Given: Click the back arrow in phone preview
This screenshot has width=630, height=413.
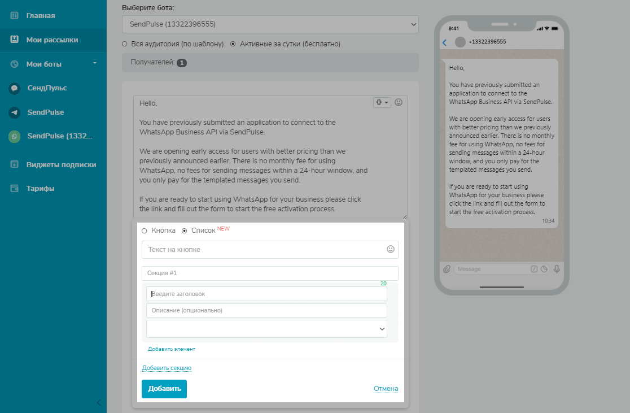Looking at the screenshot, I should (445, 42).
